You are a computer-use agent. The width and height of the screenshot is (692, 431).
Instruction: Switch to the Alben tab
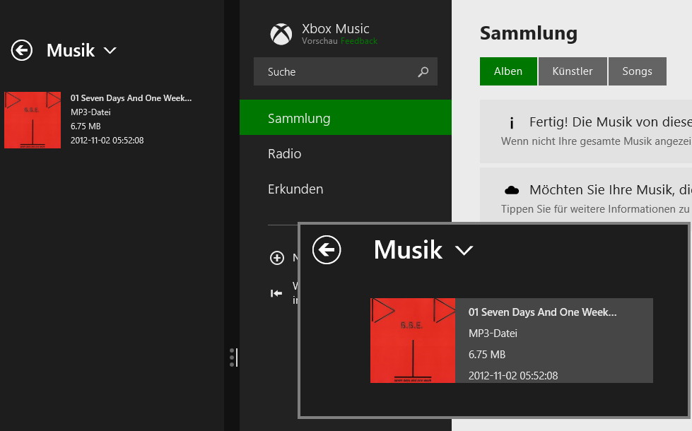(508, 71)
